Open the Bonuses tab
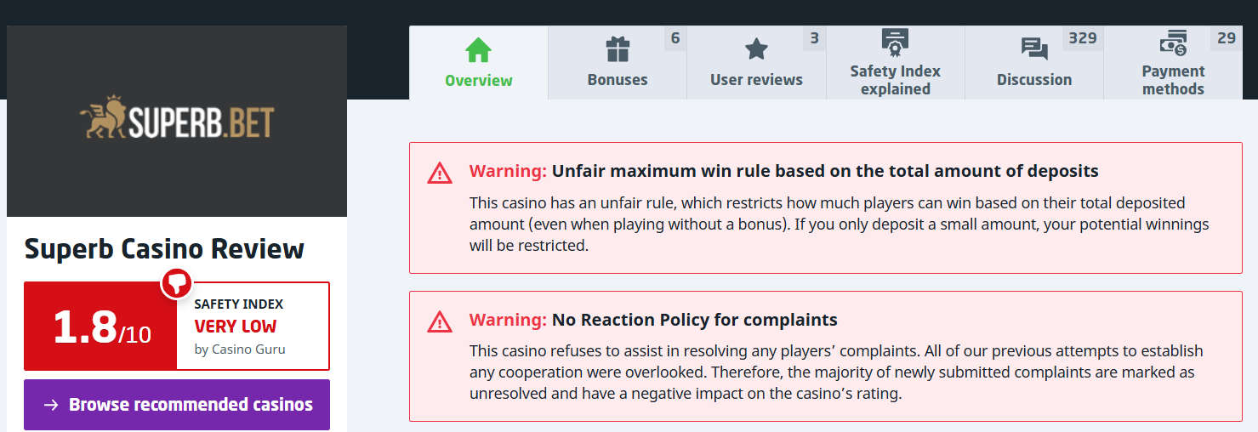This screenshot has height=432, width=1258. coord(618,79)
